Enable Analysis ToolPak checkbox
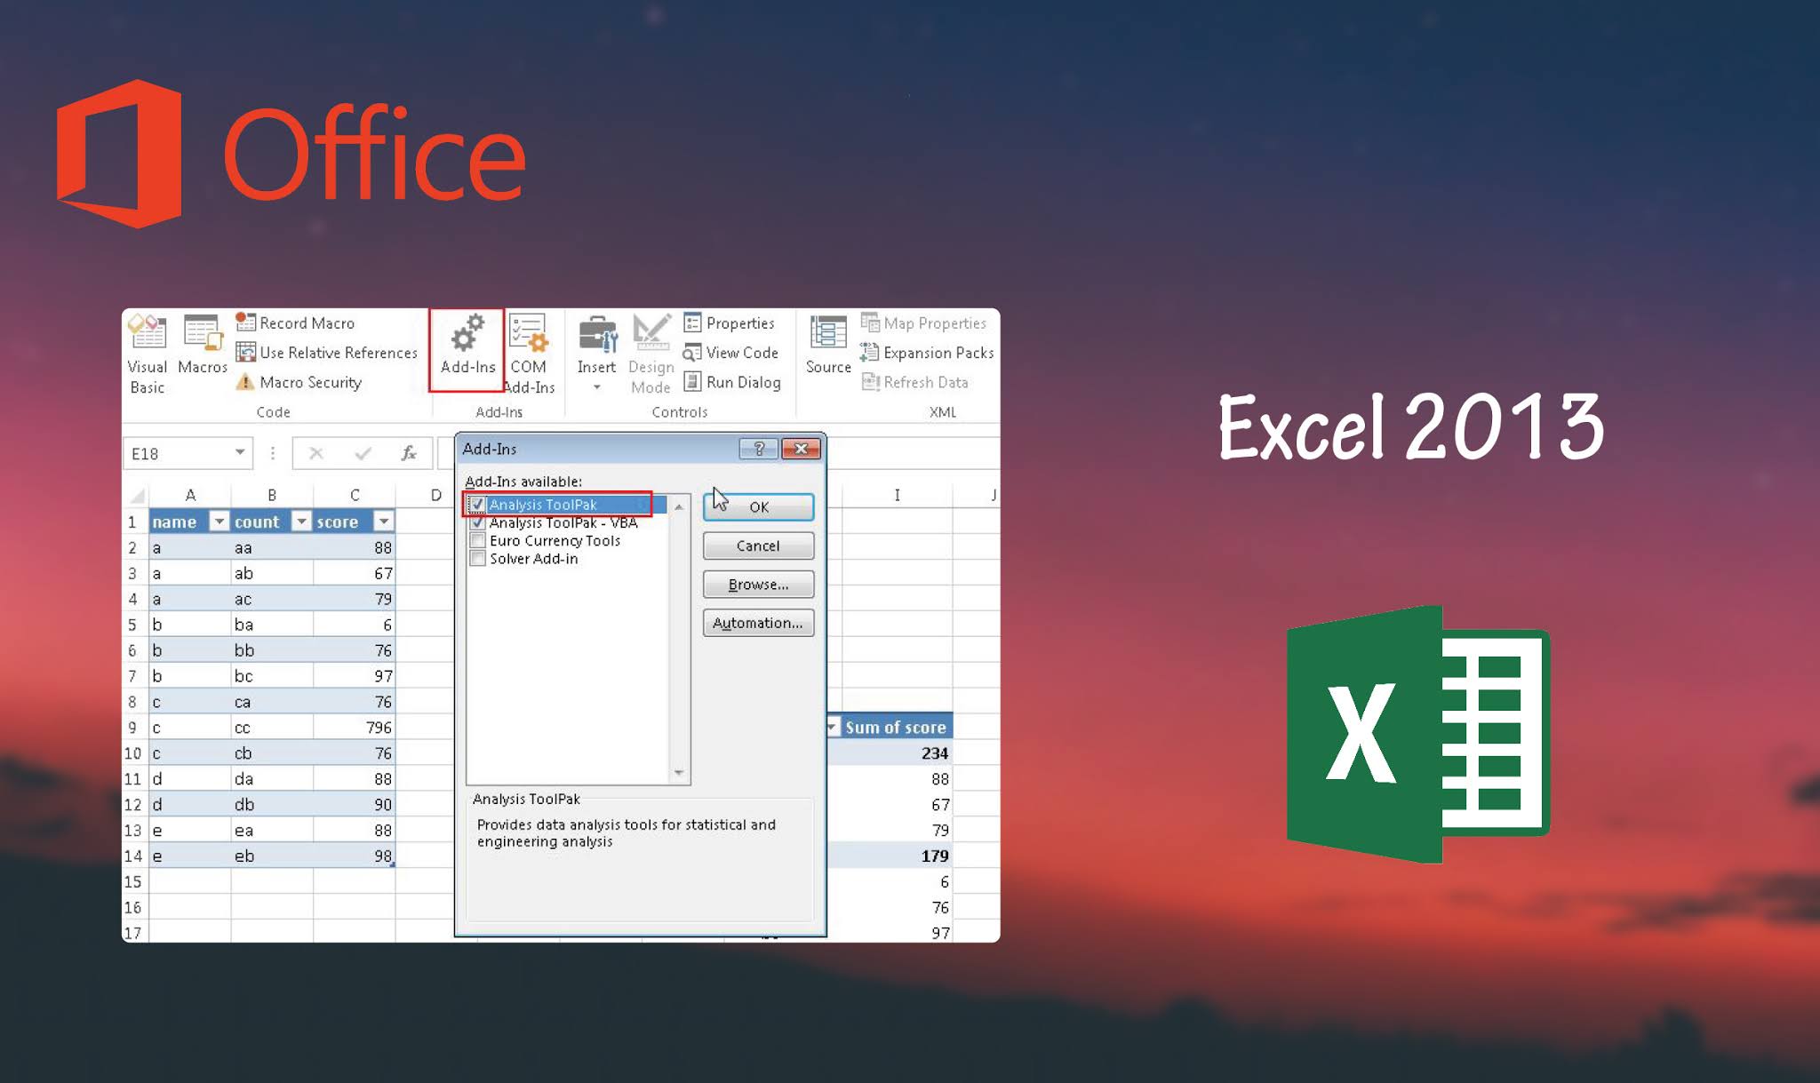The image size is (1820, 1083). coord(477,504)
